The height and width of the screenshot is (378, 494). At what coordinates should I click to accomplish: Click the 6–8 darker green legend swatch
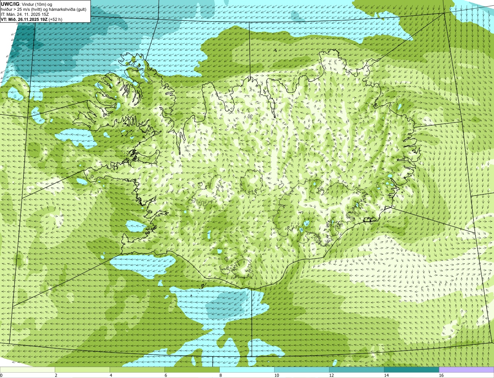pos(192,370)
